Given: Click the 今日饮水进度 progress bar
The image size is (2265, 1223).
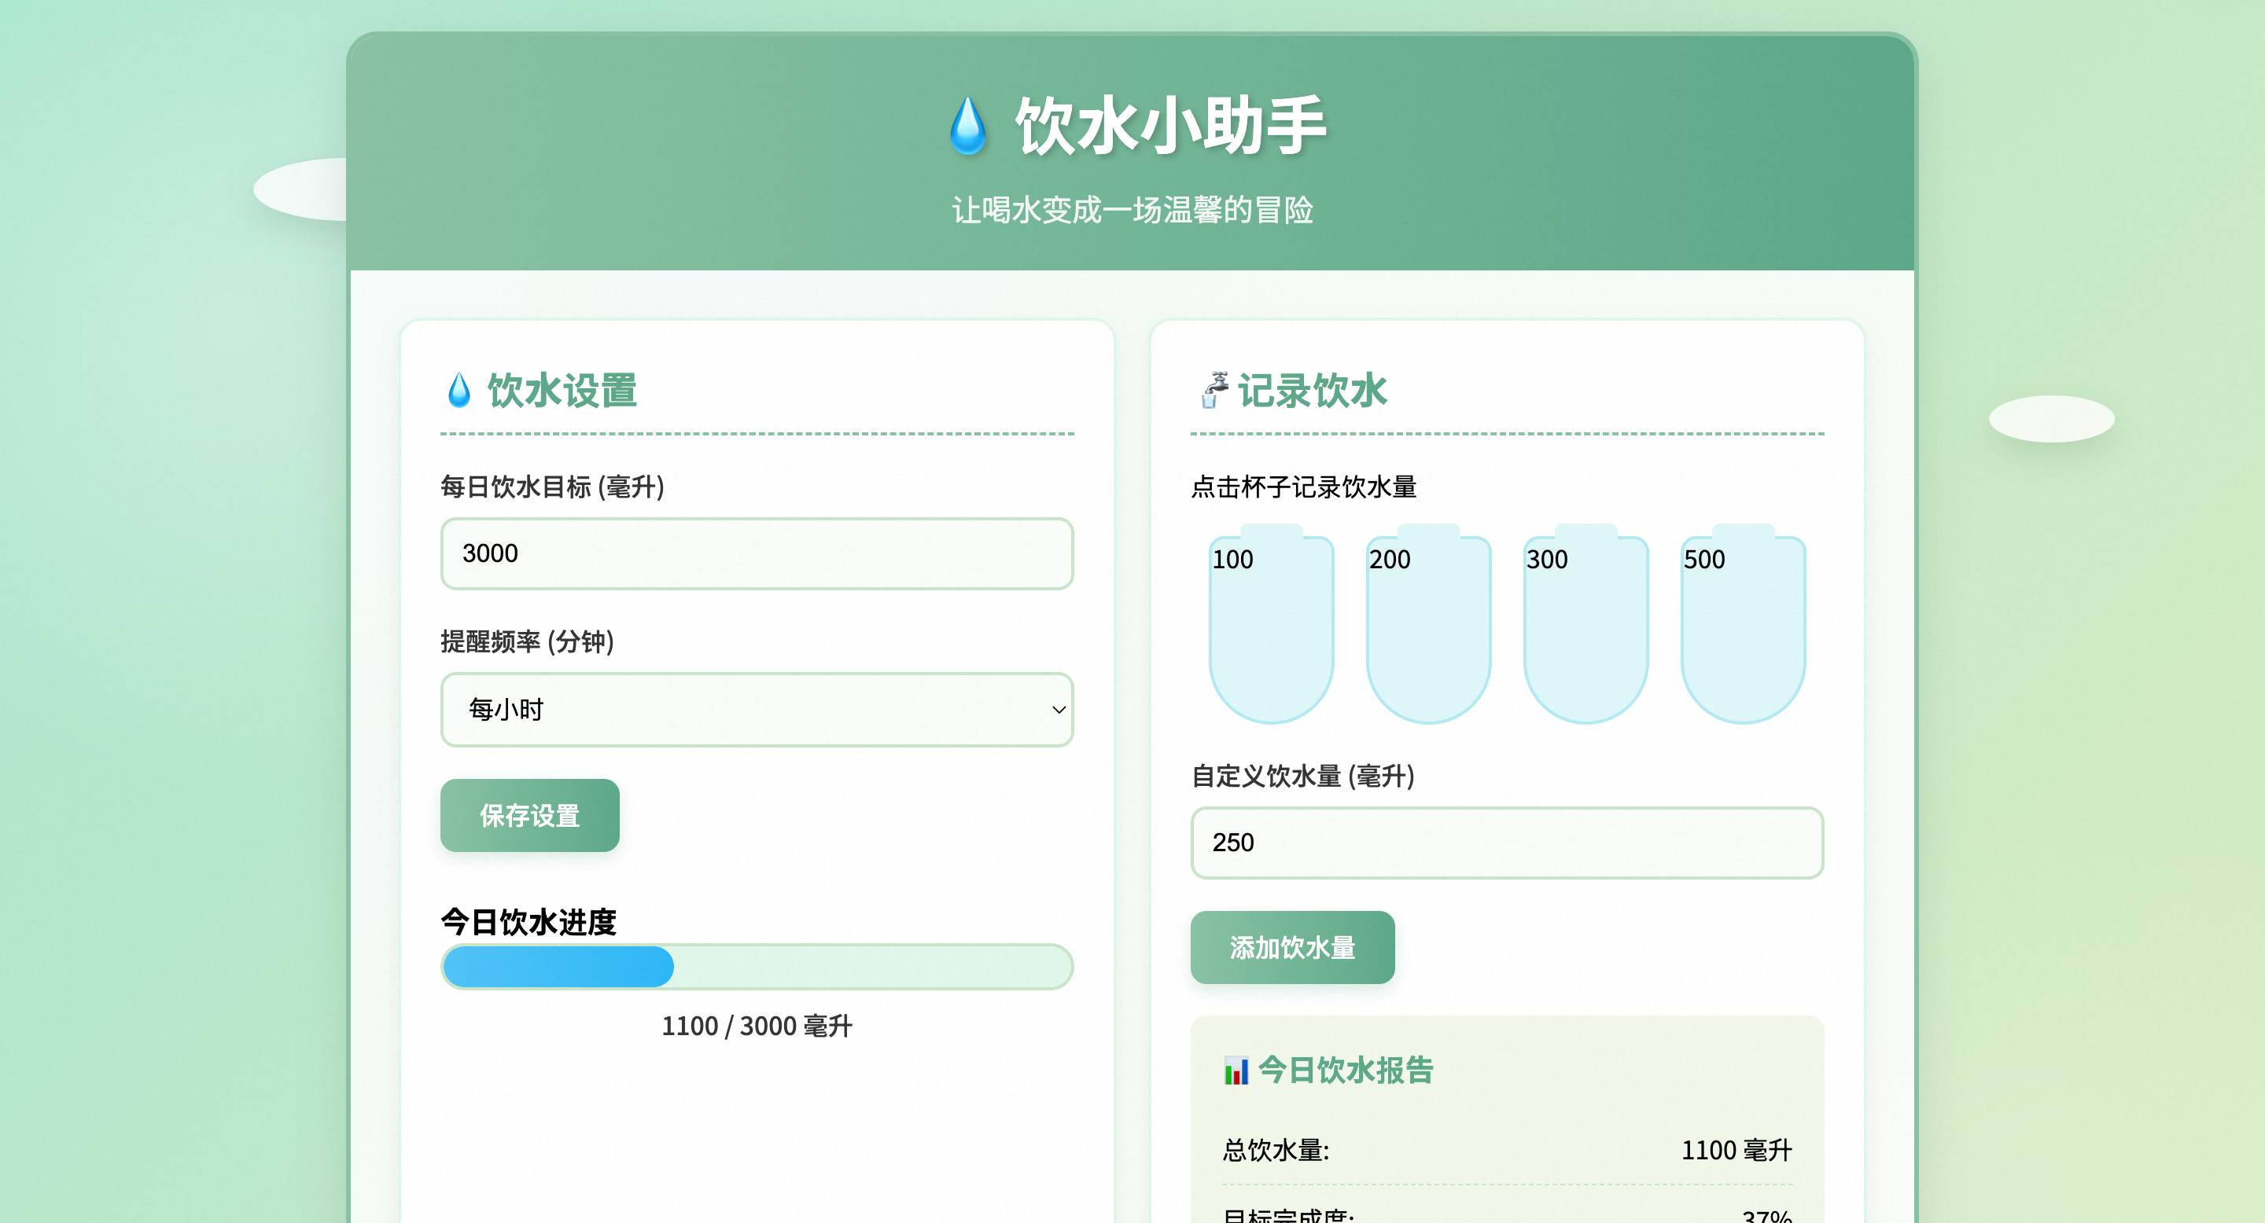Looking at the screenshot, I should tap(757, 967).
